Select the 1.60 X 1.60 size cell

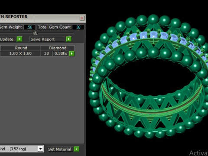pyautogui.click(x=20, y=53)
